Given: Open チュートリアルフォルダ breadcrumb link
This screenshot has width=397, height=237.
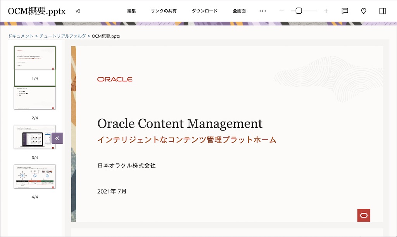Looking at the screenshot, I should (x=63, y=36).
